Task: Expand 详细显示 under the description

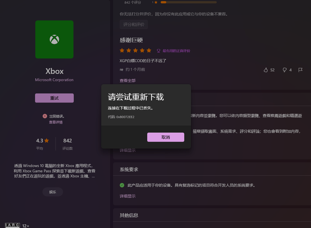Action: [128, 150]
